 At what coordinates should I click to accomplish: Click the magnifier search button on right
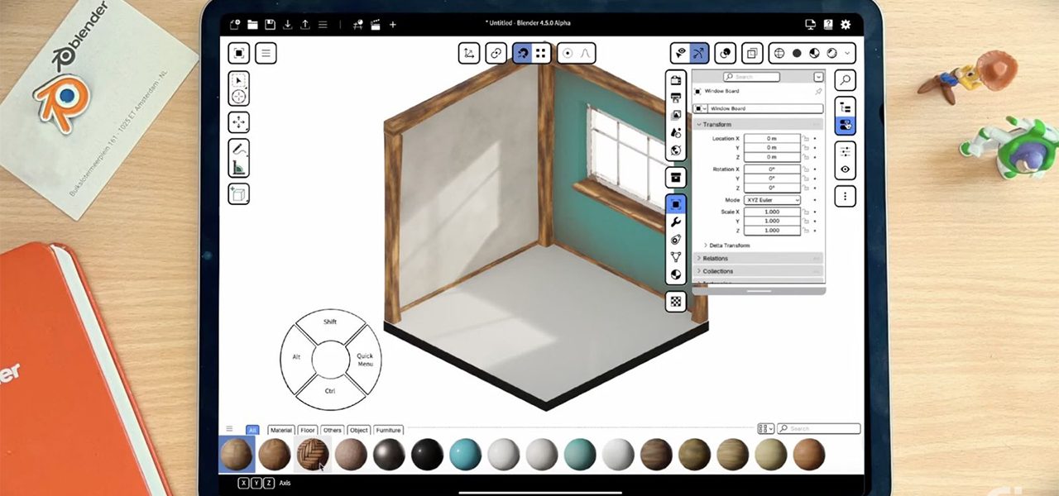845,80
